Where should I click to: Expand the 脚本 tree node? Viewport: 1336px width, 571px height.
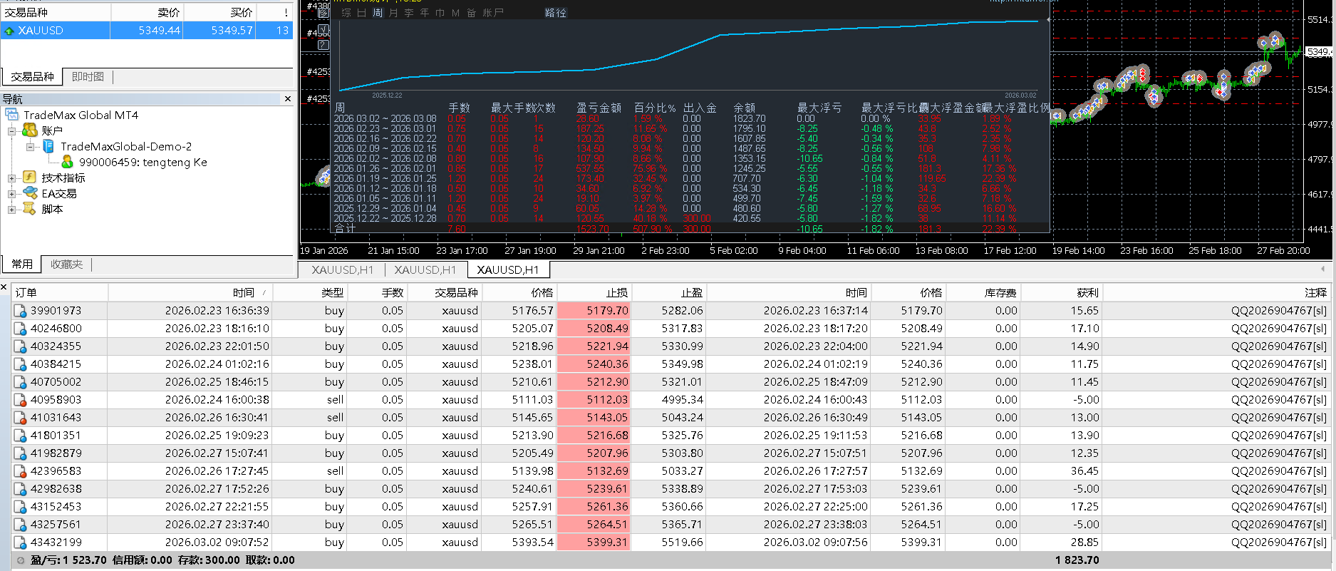(x=11, y=210)
